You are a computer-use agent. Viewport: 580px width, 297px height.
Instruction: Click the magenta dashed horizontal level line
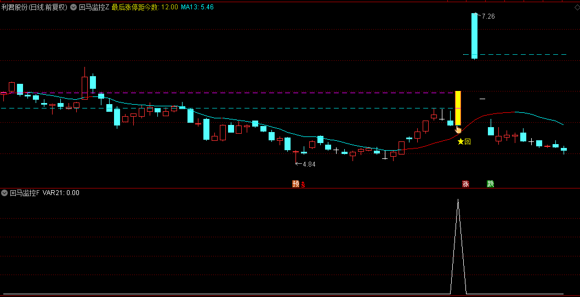coord(228,93)
